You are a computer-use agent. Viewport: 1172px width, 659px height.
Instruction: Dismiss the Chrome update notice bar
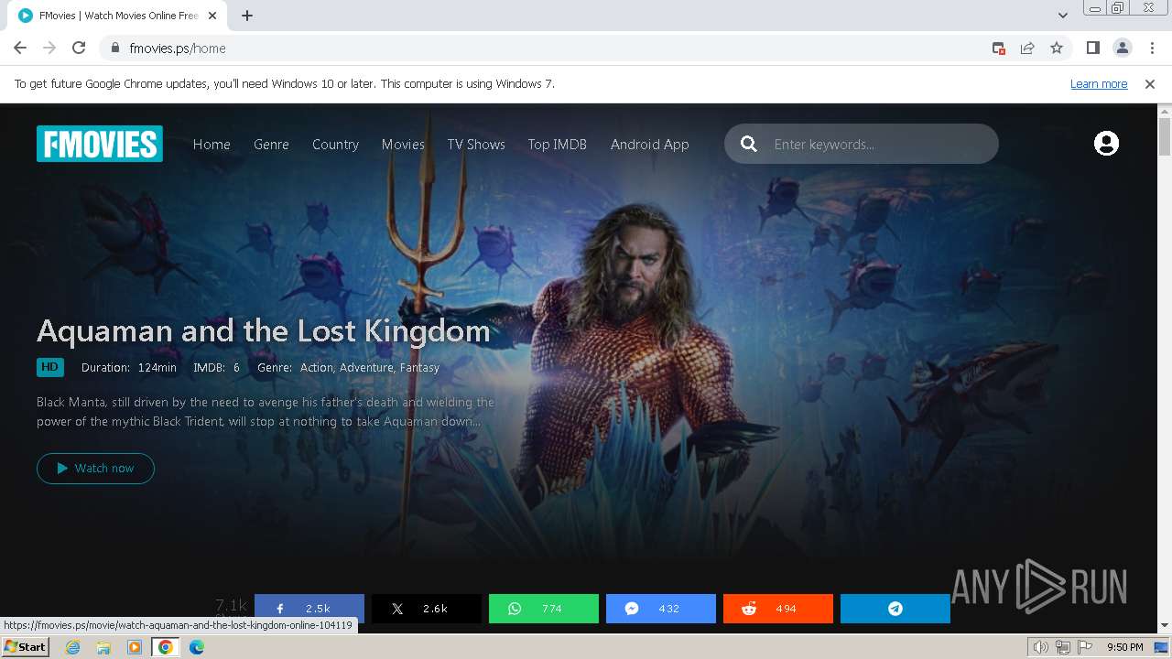pos(1150,84)
